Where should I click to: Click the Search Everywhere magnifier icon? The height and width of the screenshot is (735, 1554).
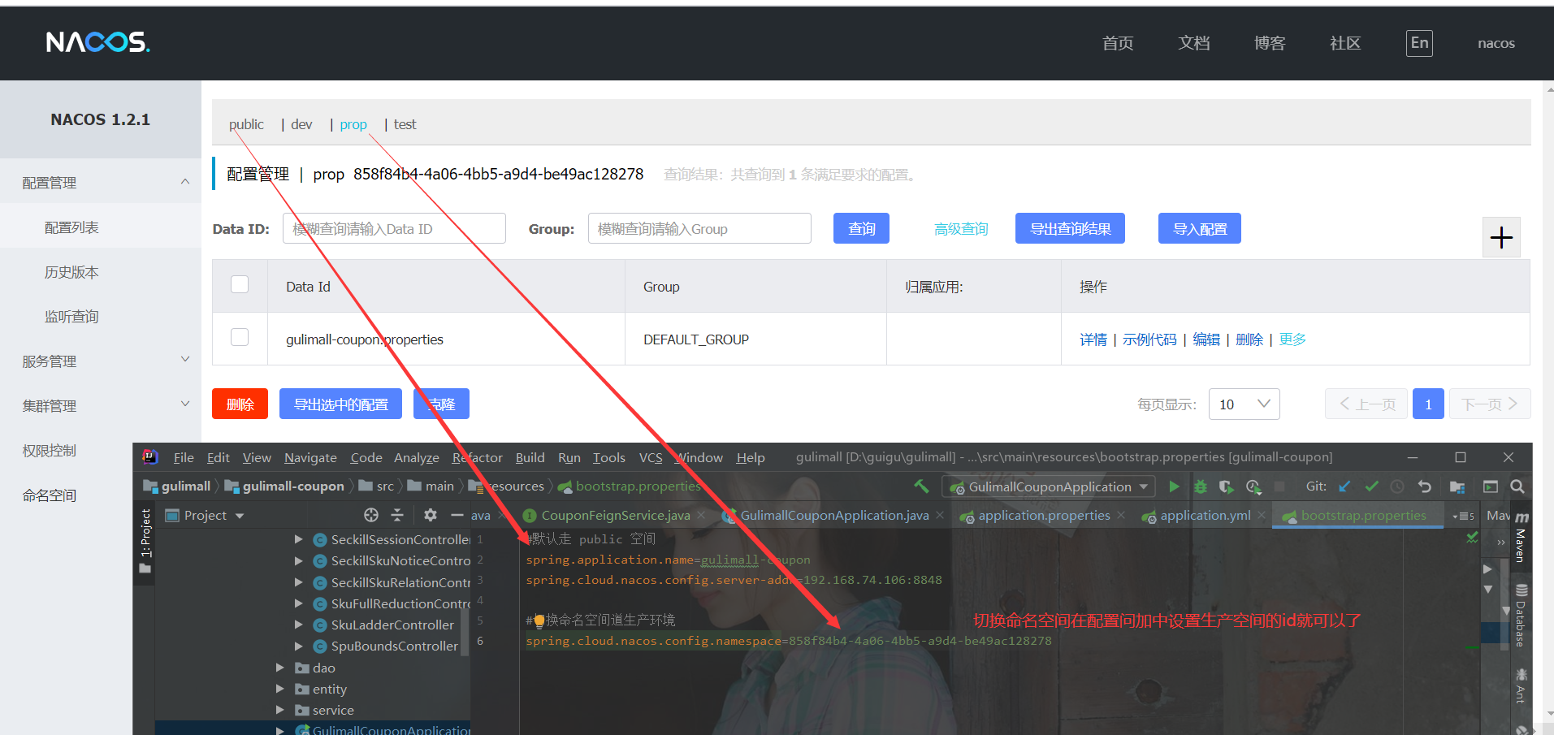pos(1517,486)
